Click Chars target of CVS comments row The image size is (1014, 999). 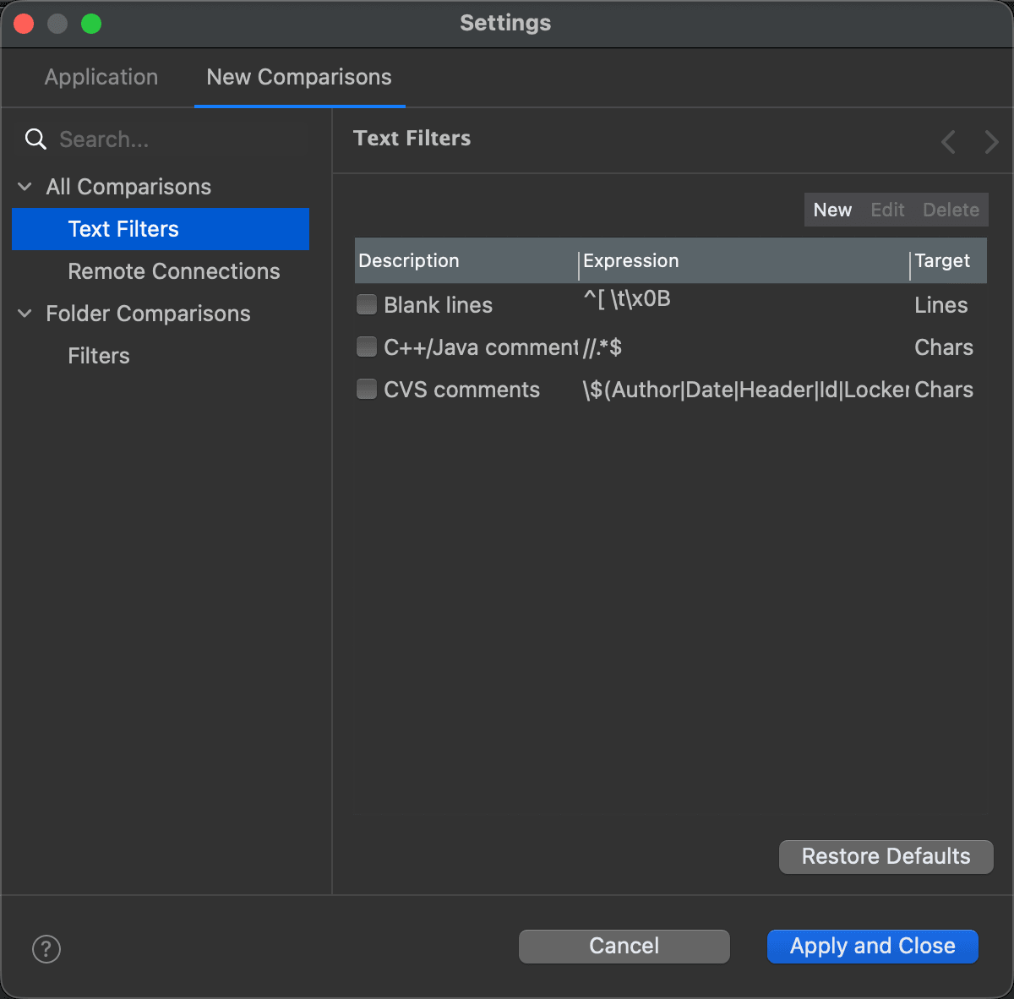pos(944,390)
